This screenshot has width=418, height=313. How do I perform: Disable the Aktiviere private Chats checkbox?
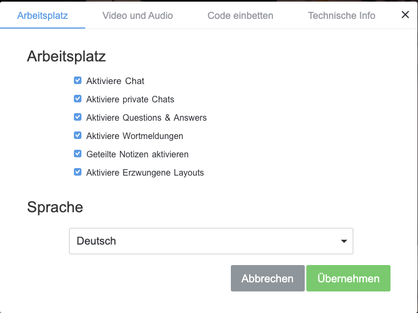point(78,99)
